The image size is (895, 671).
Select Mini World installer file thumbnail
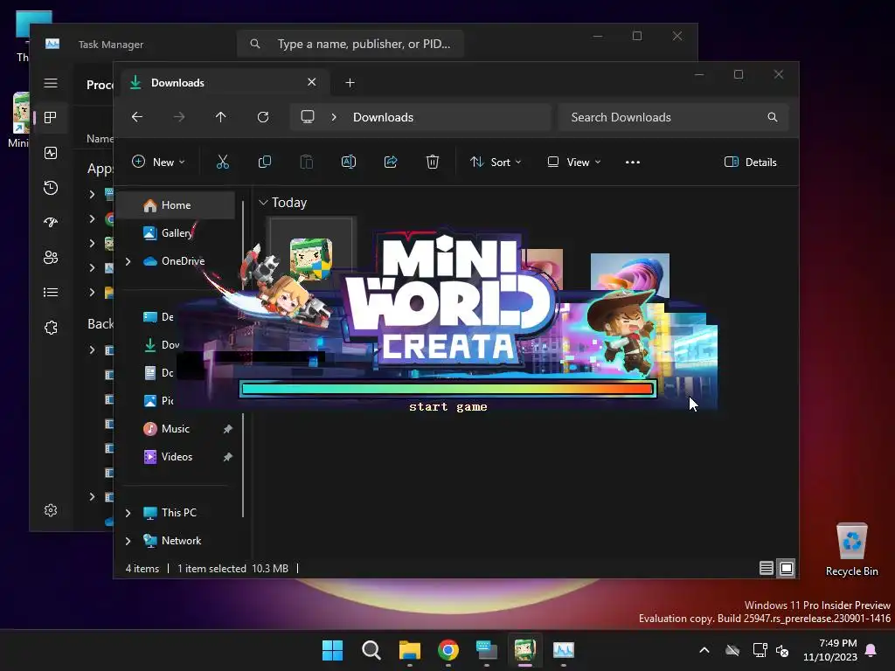click(x=311, y=259)
